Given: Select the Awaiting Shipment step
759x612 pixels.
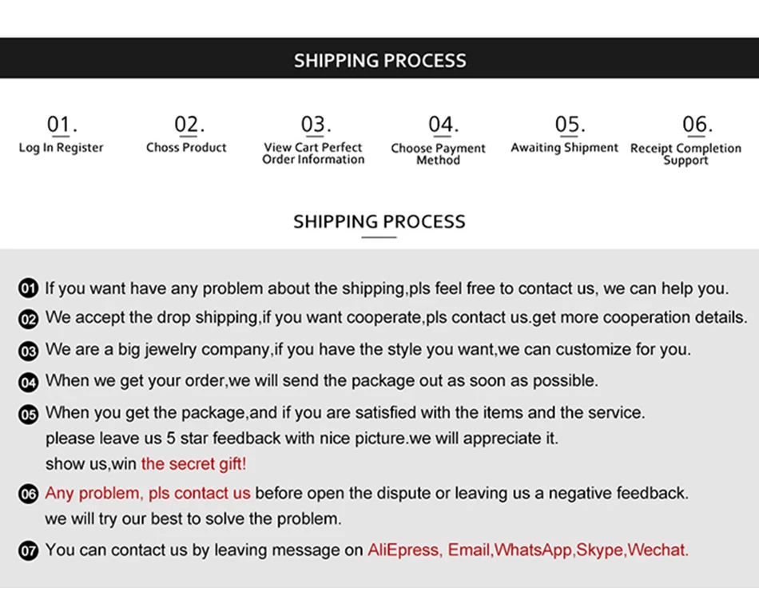Looking at the screenshot, I should tap(564, 134).
